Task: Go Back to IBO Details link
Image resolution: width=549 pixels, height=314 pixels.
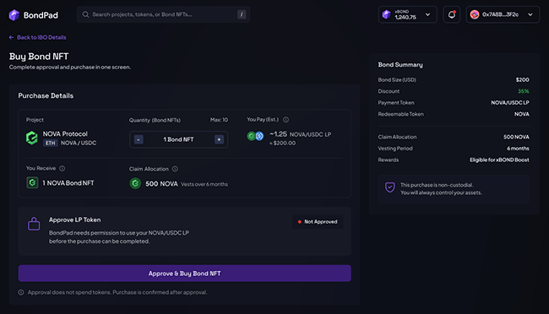Action: tap(37, 37)
